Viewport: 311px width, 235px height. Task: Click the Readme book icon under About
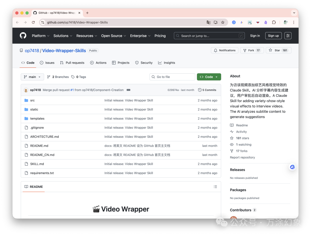pos(232,125)
